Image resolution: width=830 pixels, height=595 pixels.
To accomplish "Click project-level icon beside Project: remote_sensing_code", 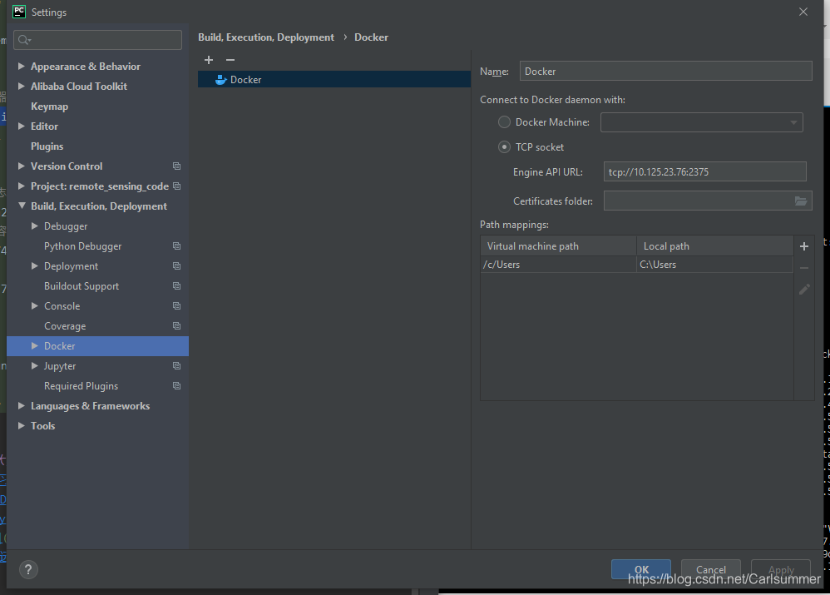I will click(177, 186).
